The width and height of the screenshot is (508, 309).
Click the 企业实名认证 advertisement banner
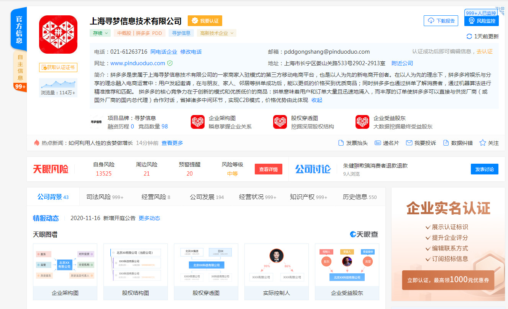pos(448,244)
